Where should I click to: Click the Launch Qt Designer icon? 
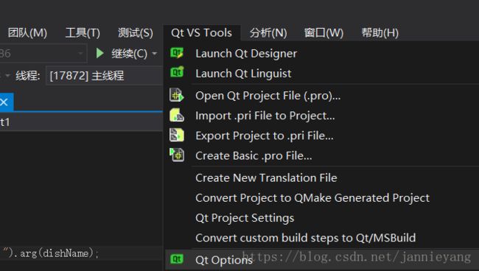[177, 53]
